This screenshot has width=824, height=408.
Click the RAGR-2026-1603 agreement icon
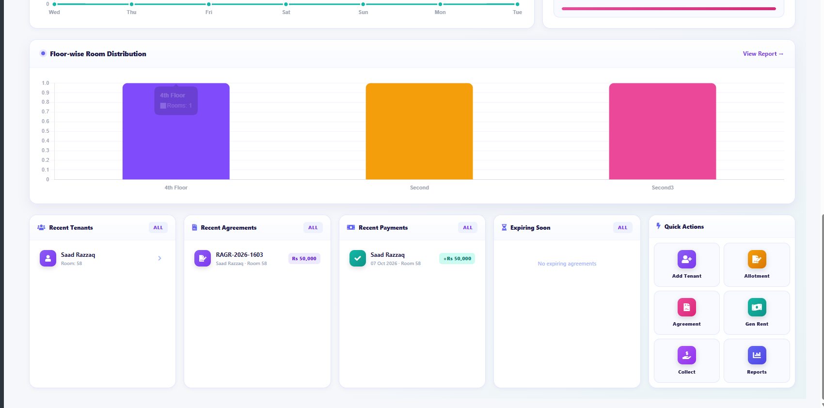click(x=203, y=258)
